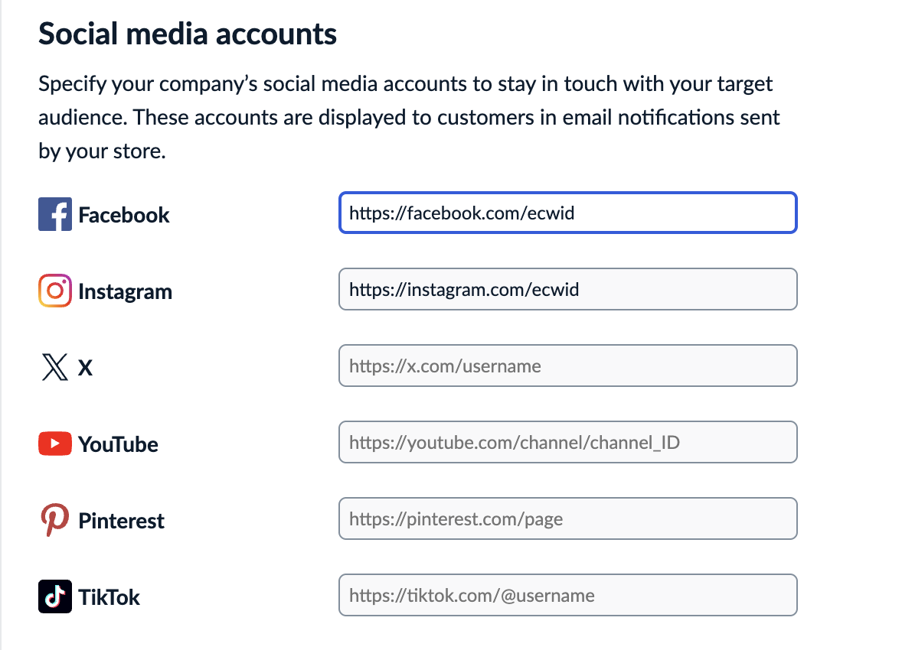
Task: Click the TikTok text label
Action: (109, 597)
